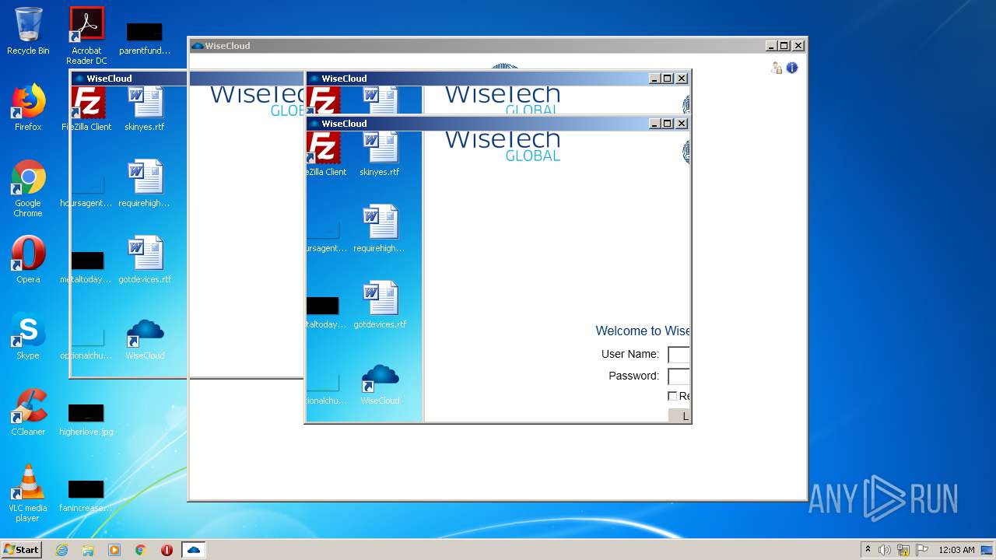Launch Google Chrome desktop shortcut
The image size is (996, 560).
click(x=28, y=188)
